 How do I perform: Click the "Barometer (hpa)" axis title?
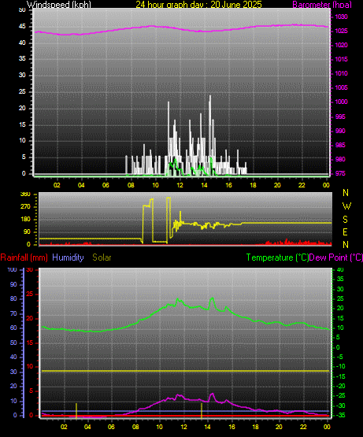pos(322,5)
